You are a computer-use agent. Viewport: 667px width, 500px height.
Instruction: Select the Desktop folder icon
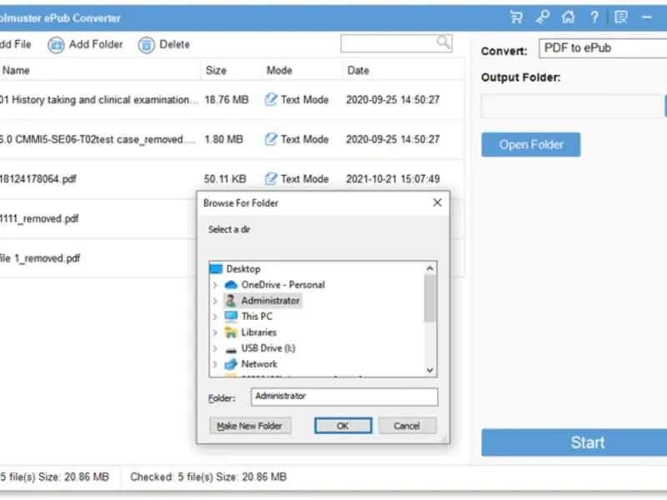216,268
